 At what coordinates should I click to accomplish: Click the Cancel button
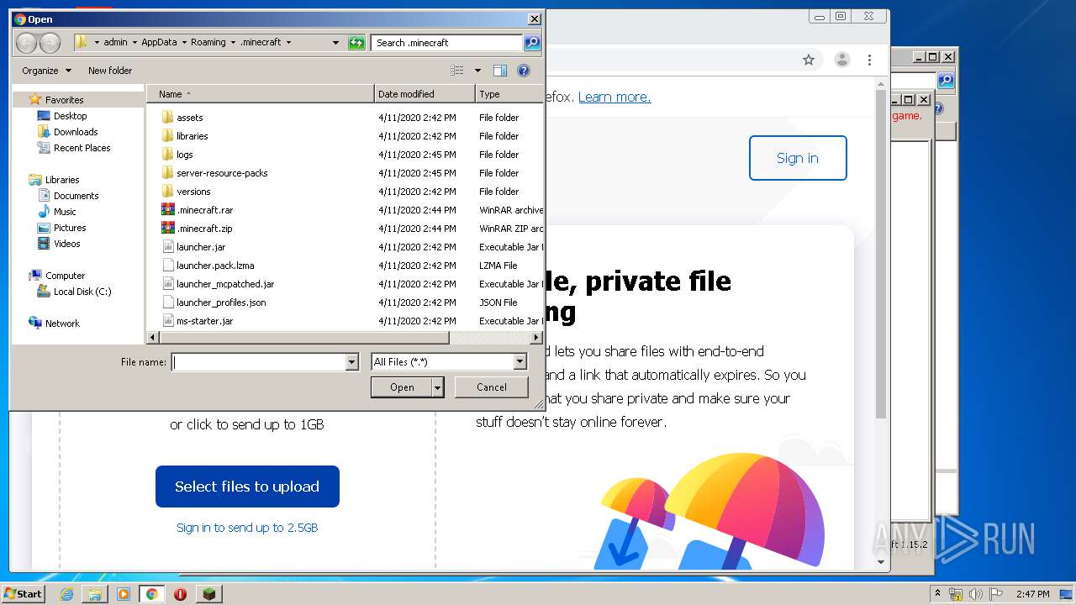pos(491,387)
